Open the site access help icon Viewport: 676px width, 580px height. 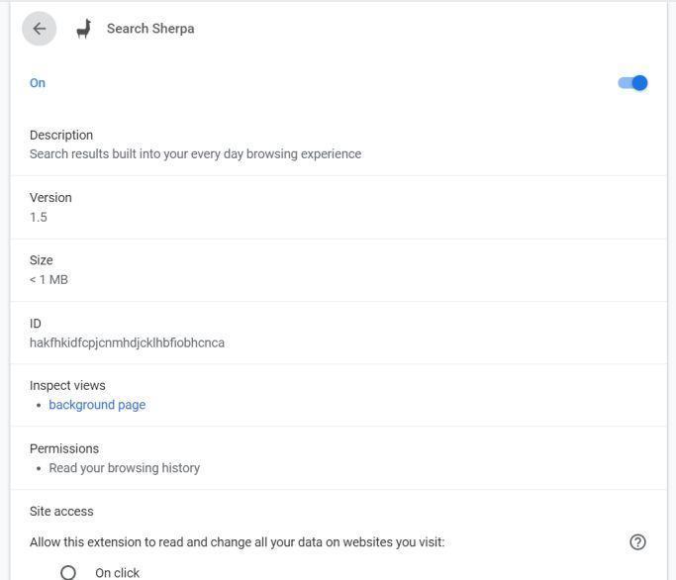coord(637,541)
